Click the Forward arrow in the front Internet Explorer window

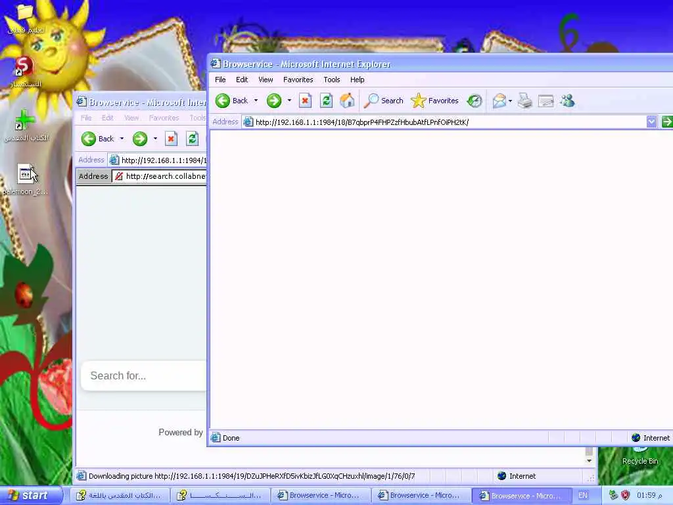tap(274, 101)
